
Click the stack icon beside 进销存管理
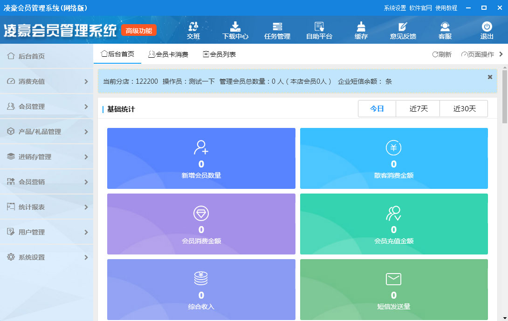tap(11, 156)
